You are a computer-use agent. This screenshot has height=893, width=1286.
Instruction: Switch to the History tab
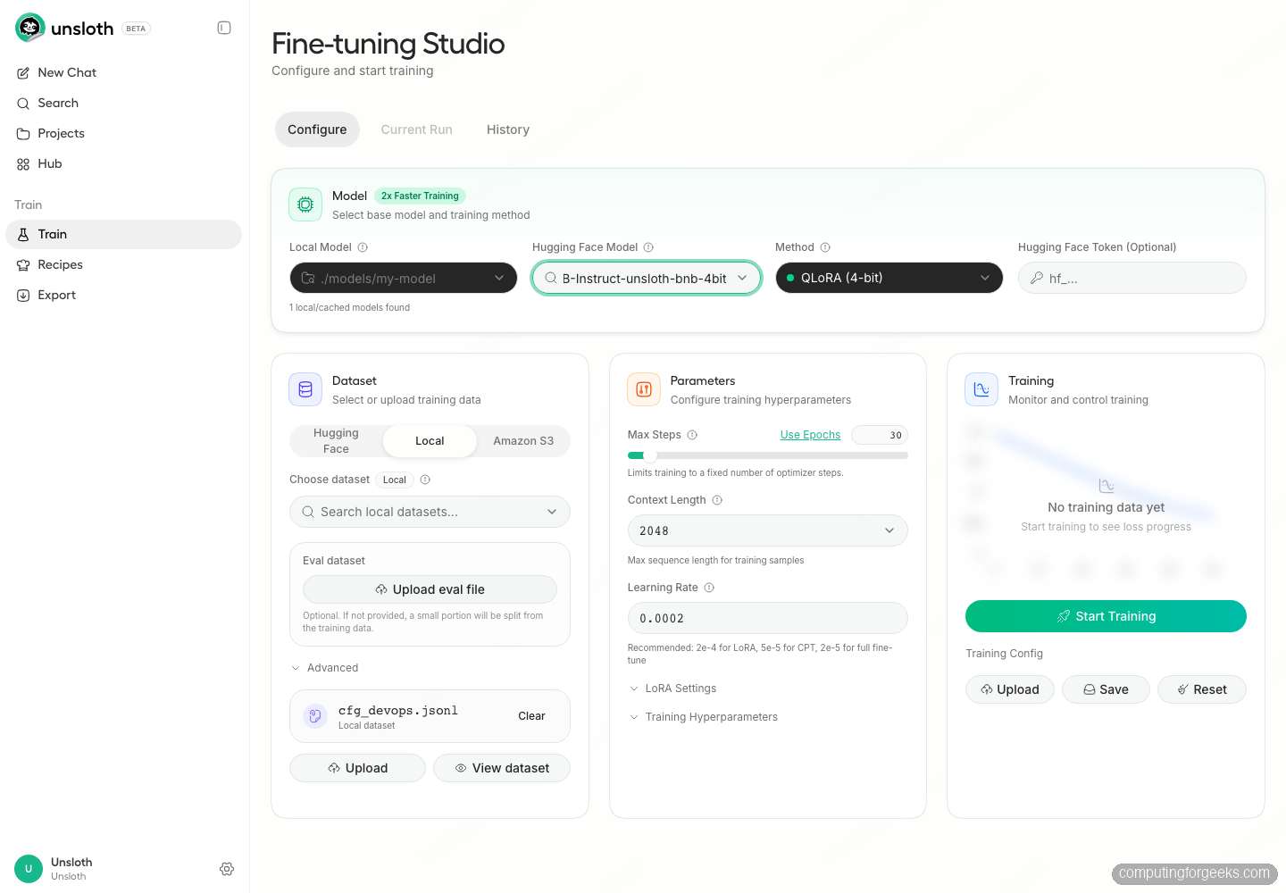pos(508,129)
